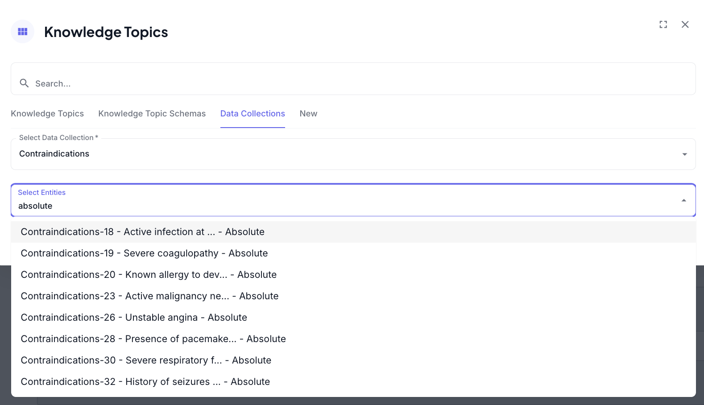Pick Contraindications-28 Presence of pacemaker option
Screen dimensions: 704x405
[x=153, y=339]
